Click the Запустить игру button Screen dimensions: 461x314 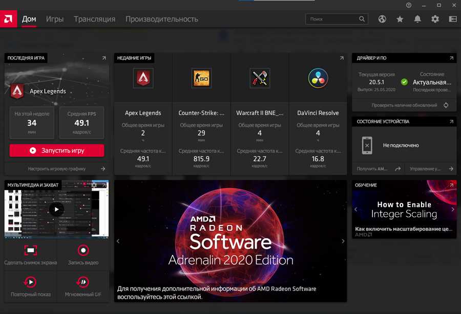[57, 150]
